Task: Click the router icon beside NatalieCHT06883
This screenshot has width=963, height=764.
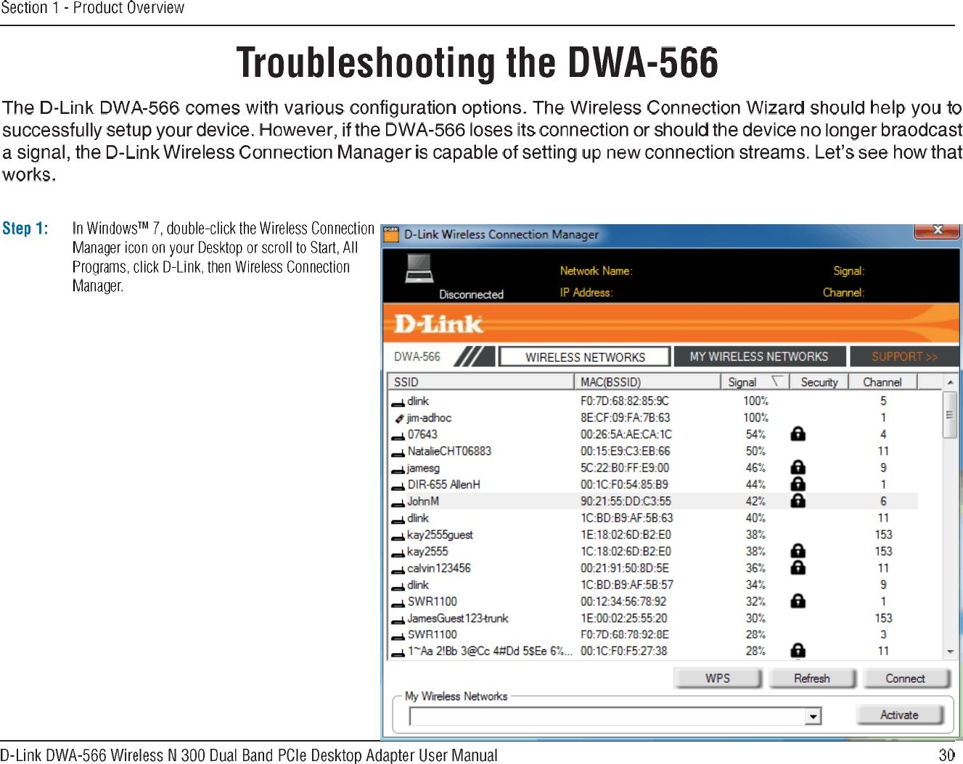Action: pyautogui.click(x=398, y=453)
